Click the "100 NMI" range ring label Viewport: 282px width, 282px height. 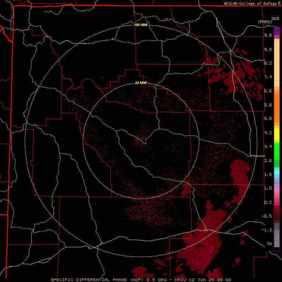point(141,25)
